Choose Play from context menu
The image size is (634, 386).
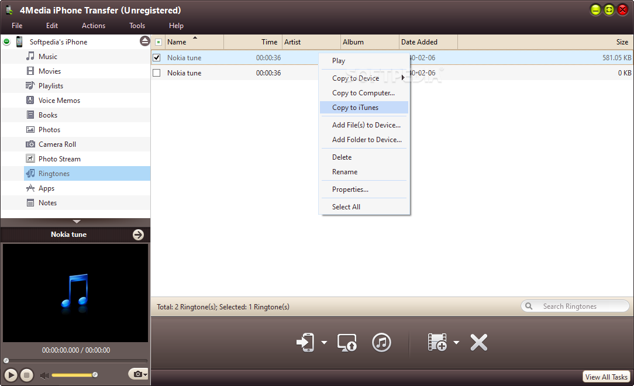tap(364, 61)
